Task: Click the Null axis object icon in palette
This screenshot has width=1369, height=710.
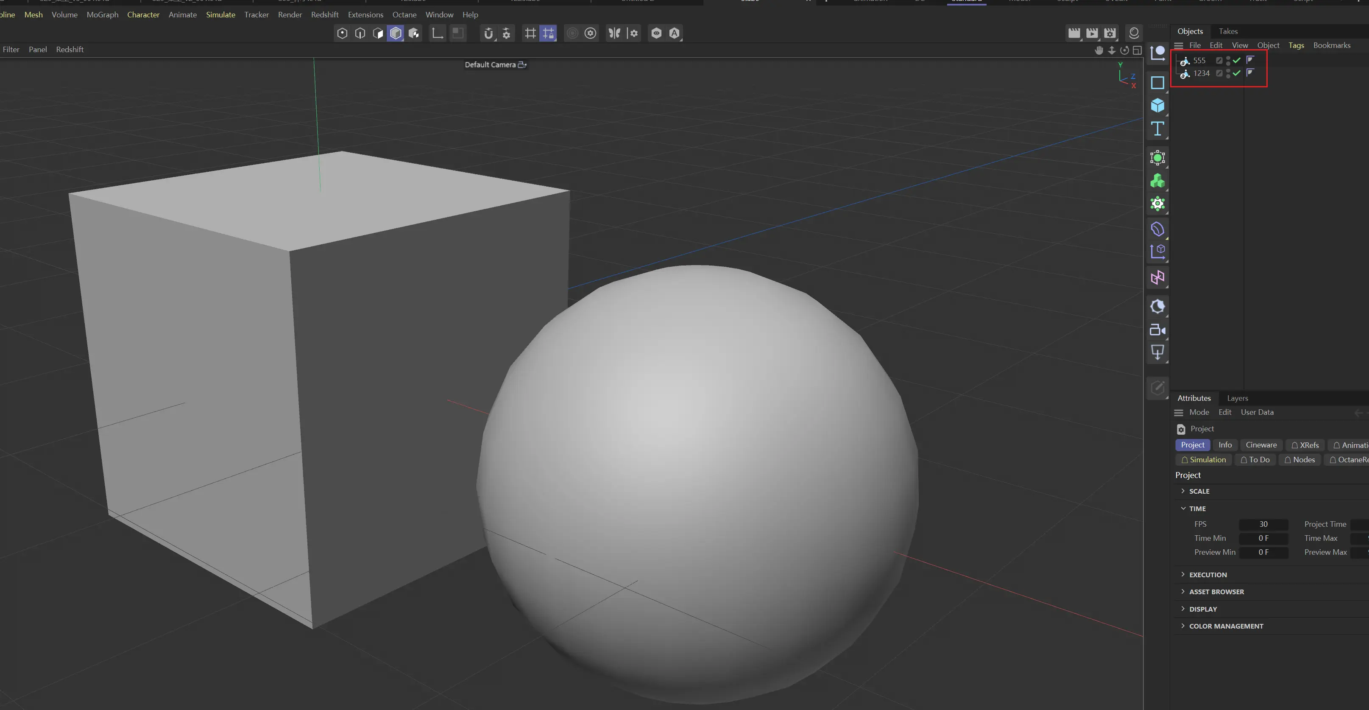Action: pos(1157,53)
